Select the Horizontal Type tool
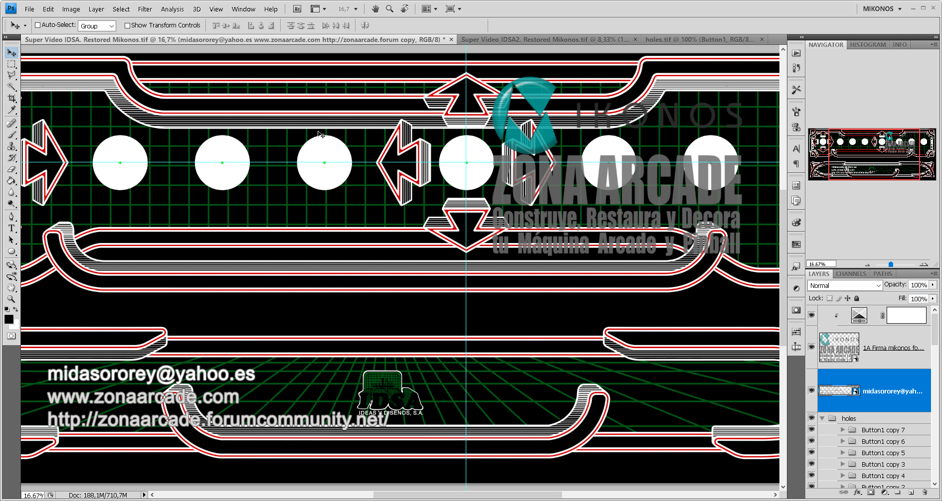Viewport: 942px width, 501px height. point(11,228)
